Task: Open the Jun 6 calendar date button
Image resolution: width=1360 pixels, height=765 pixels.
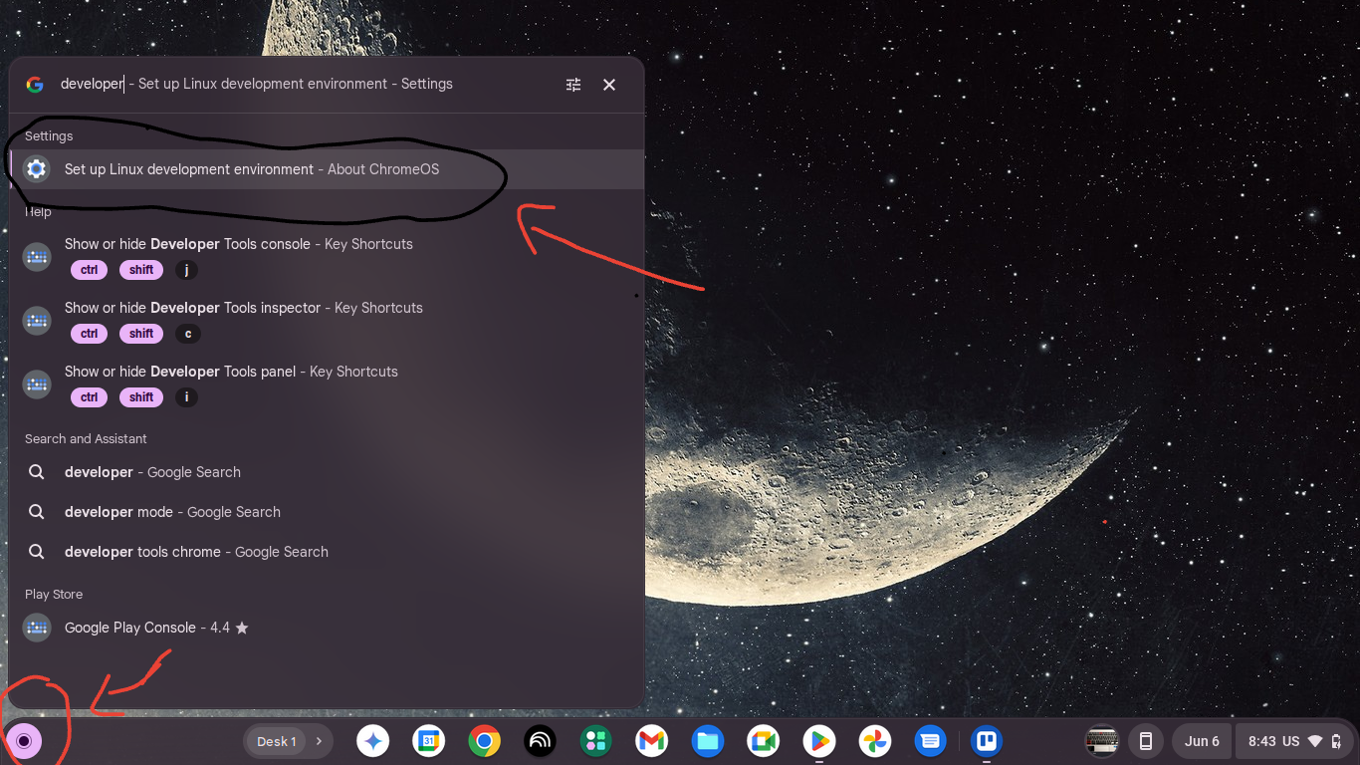Action: (x=1202, y=741)
